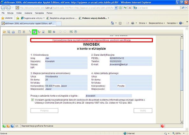Click the save-copy icon next to the folder

click(9, 32)
